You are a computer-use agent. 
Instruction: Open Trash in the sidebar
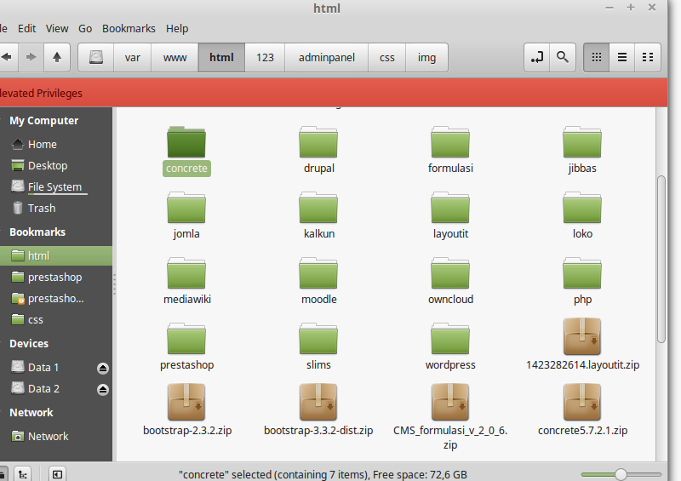click(56, 208)
